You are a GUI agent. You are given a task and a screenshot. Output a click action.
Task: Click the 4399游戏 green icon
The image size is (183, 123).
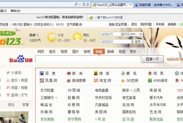point(150,81)
